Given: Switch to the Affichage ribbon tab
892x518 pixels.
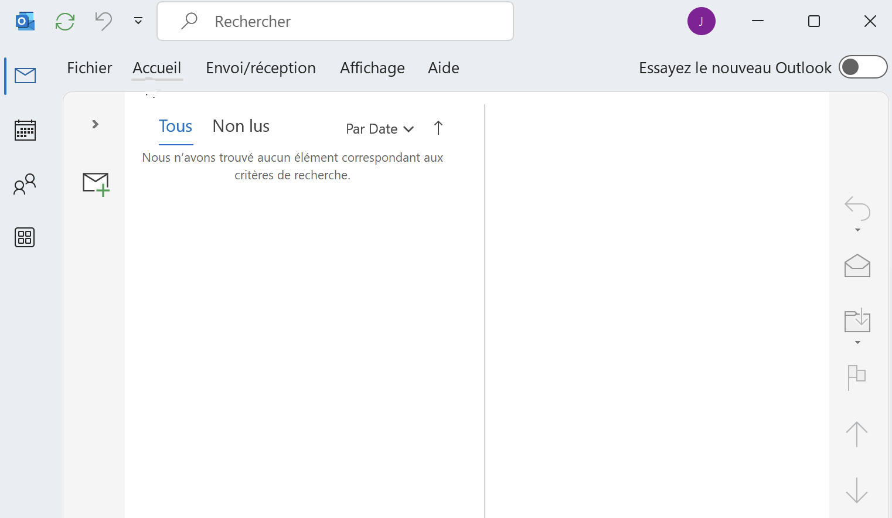Looking at the screenshot, I should [x=372, y=67].
